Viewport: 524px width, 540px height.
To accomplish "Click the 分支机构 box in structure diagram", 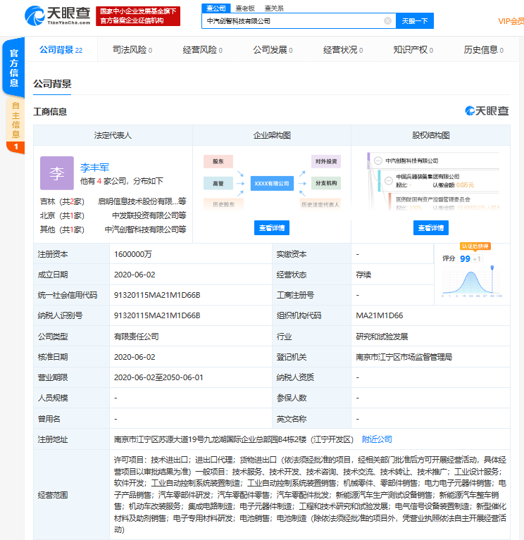I will [x=326, y=183].
